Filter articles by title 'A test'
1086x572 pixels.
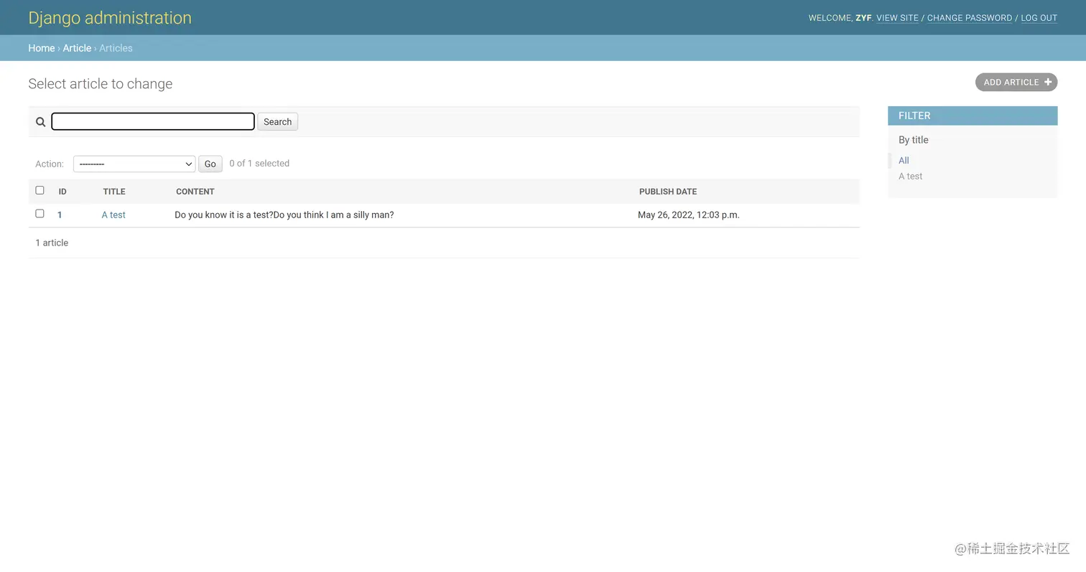pyautogui.click(x=911, y=177)
